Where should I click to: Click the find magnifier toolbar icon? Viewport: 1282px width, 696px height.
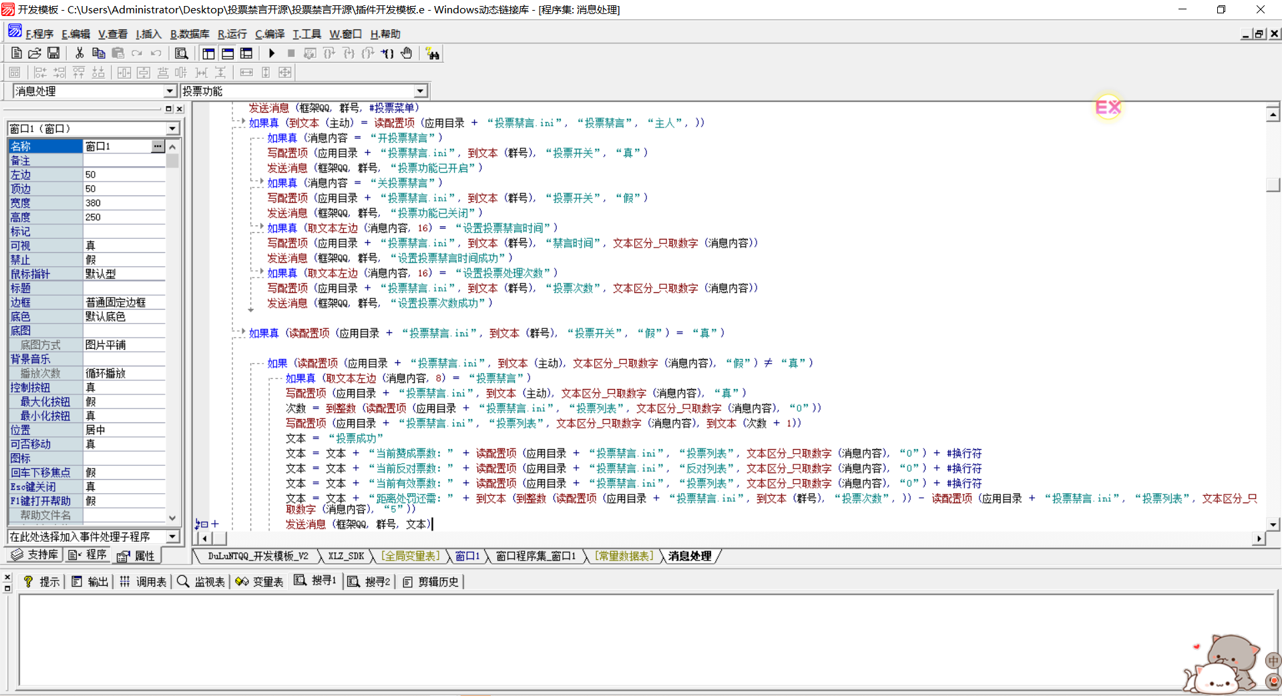click(x=181, y=53)
